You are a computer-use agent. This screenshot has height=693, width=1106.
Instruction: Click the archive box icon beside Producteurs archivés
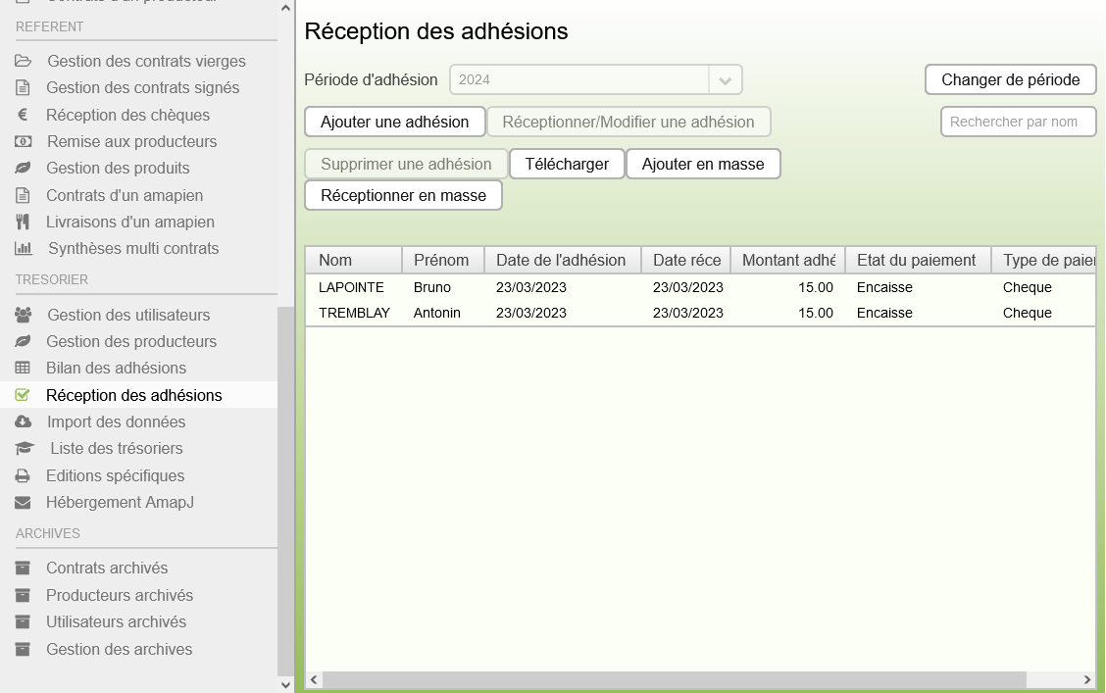coord(23,596)
